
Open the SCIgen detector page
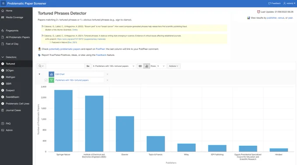click(x=10, y=70)
